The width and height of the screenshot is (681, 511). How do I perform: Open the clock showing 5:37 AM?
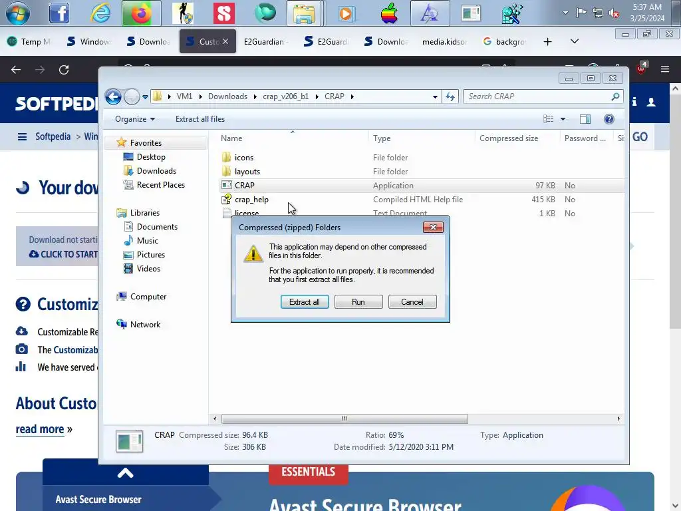click(647, 13)
